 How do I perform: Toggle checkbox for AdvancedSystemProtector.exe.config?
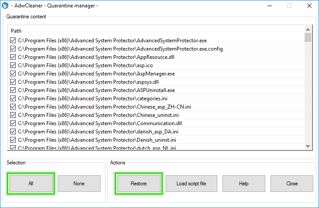[x=13, y=49]
